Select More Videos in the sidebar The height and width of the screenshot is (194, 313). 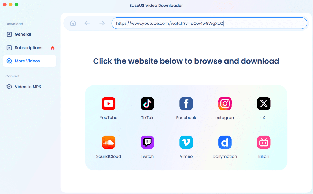tap(30, 61)
